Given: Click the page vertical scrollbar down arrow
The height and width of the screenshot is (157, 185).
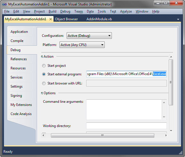Looking at the screenshot, I should tap(171, 131).
